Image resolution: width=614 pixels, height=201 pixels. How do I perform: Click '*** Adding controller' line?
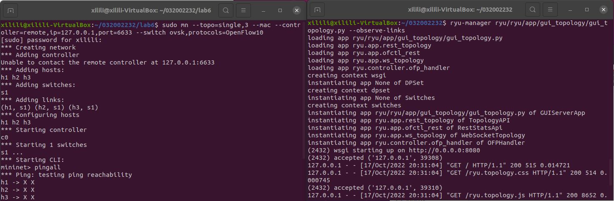pyautogui.click(x=40, y=55)
